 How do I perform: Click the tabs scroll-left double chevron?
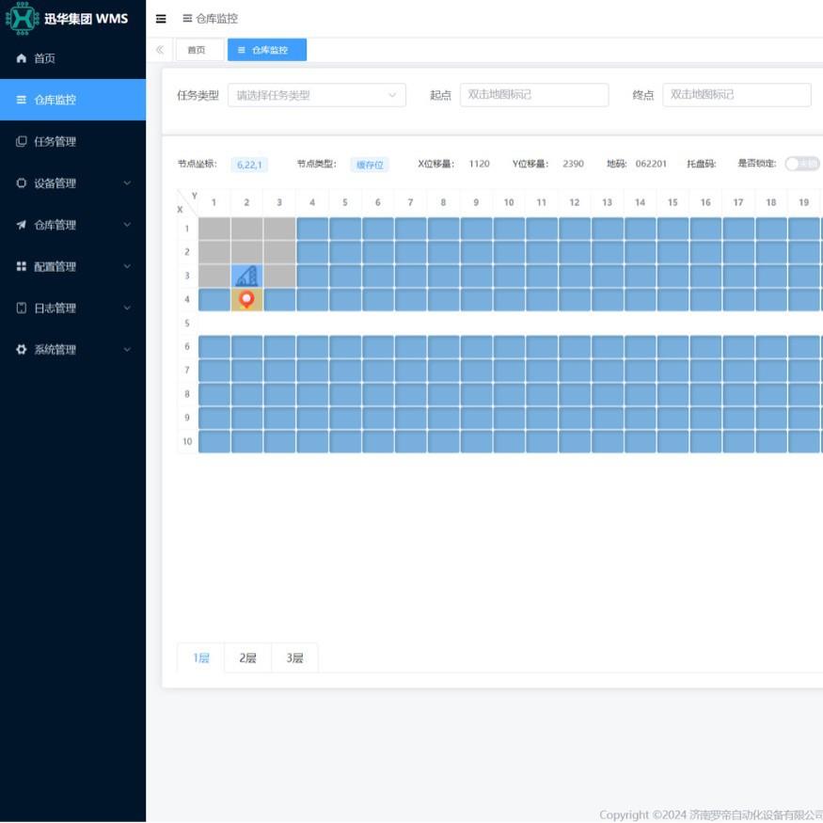(x=160, y=50)
